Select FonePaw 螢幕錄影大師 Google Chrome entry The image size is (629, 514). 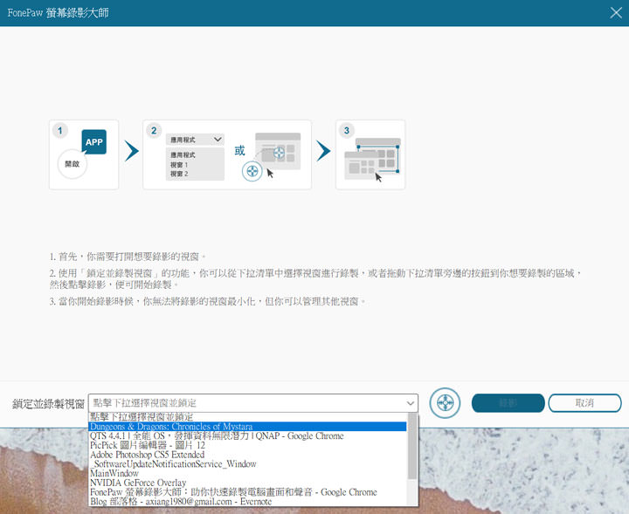pos(247,492)
